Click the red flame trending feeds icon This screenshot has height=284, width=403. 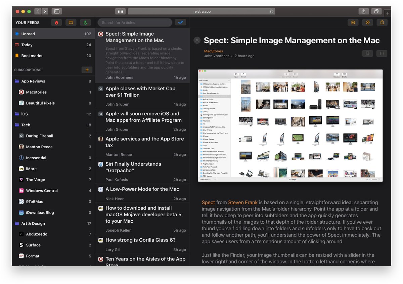click(x=56, y=22)
